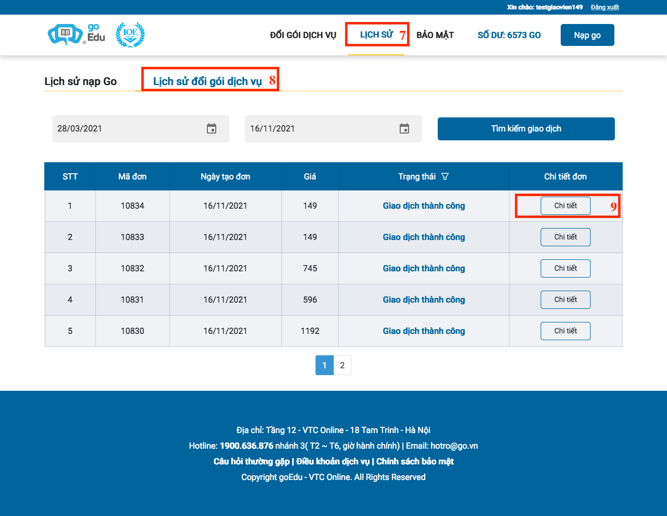This screenshot has height=516, width=667.
Task: Select Lịch sử đổi gói dịch vụ tab
Action: click(207, 81)
